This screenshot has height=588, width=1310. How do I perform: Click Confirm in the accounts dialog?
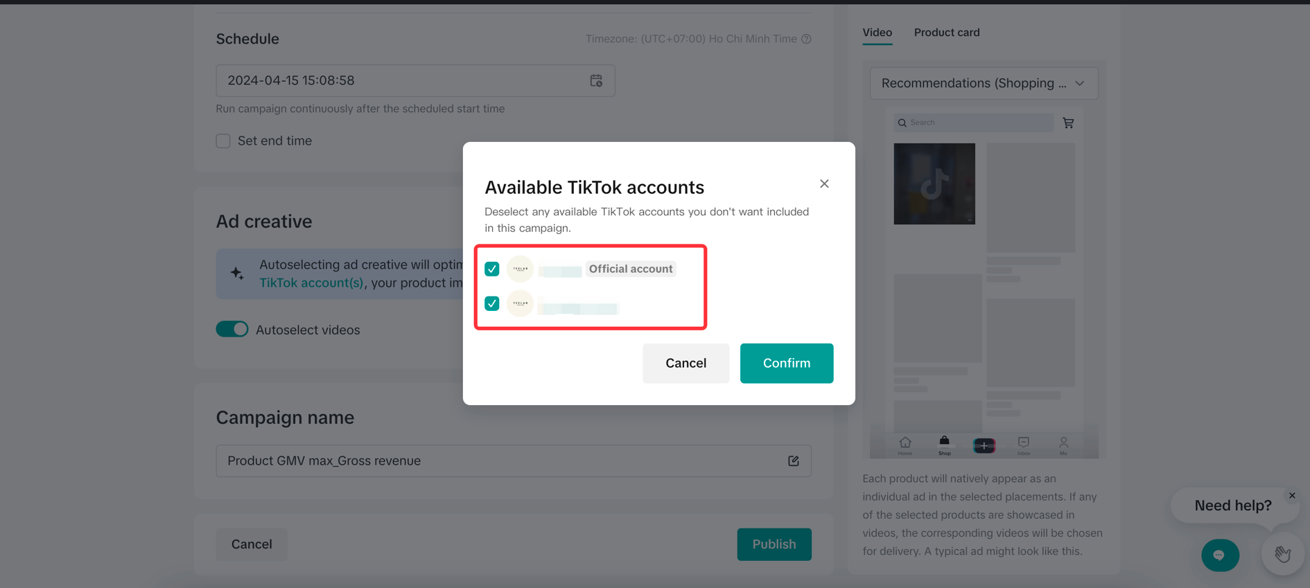[786, 363]
